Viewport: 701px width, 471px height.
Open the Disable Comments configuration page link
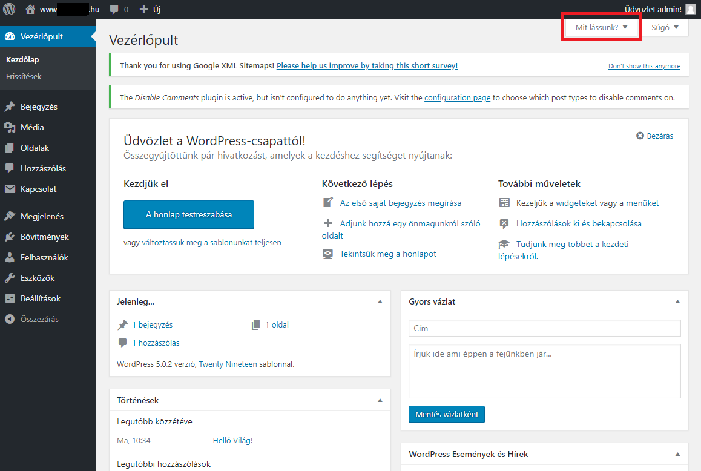coord(458,97)
